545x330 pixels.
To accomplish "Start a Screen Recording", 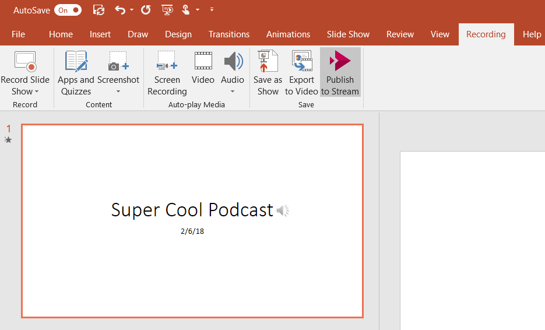I will point(167,73).
